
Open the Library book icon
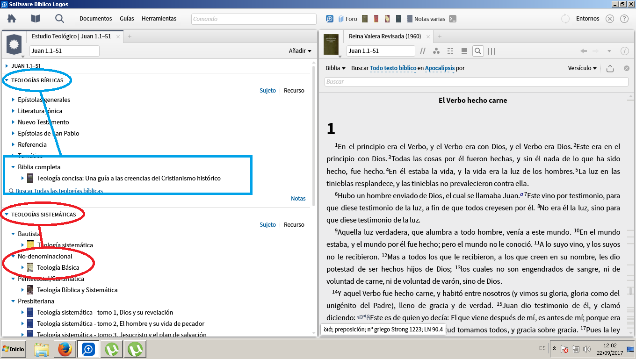click(36, 19)
